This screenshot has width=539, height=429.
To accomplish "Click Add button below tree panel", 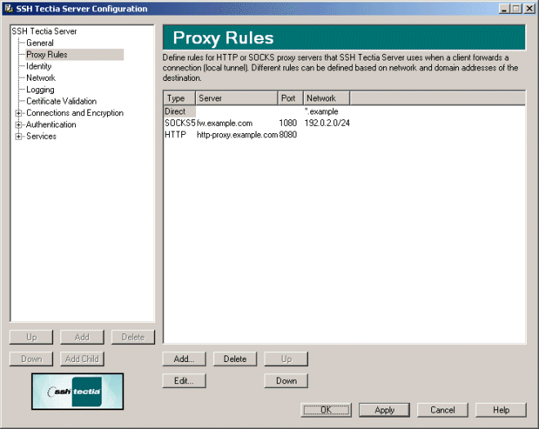I will pyautogui.click(x=82, y=337).
